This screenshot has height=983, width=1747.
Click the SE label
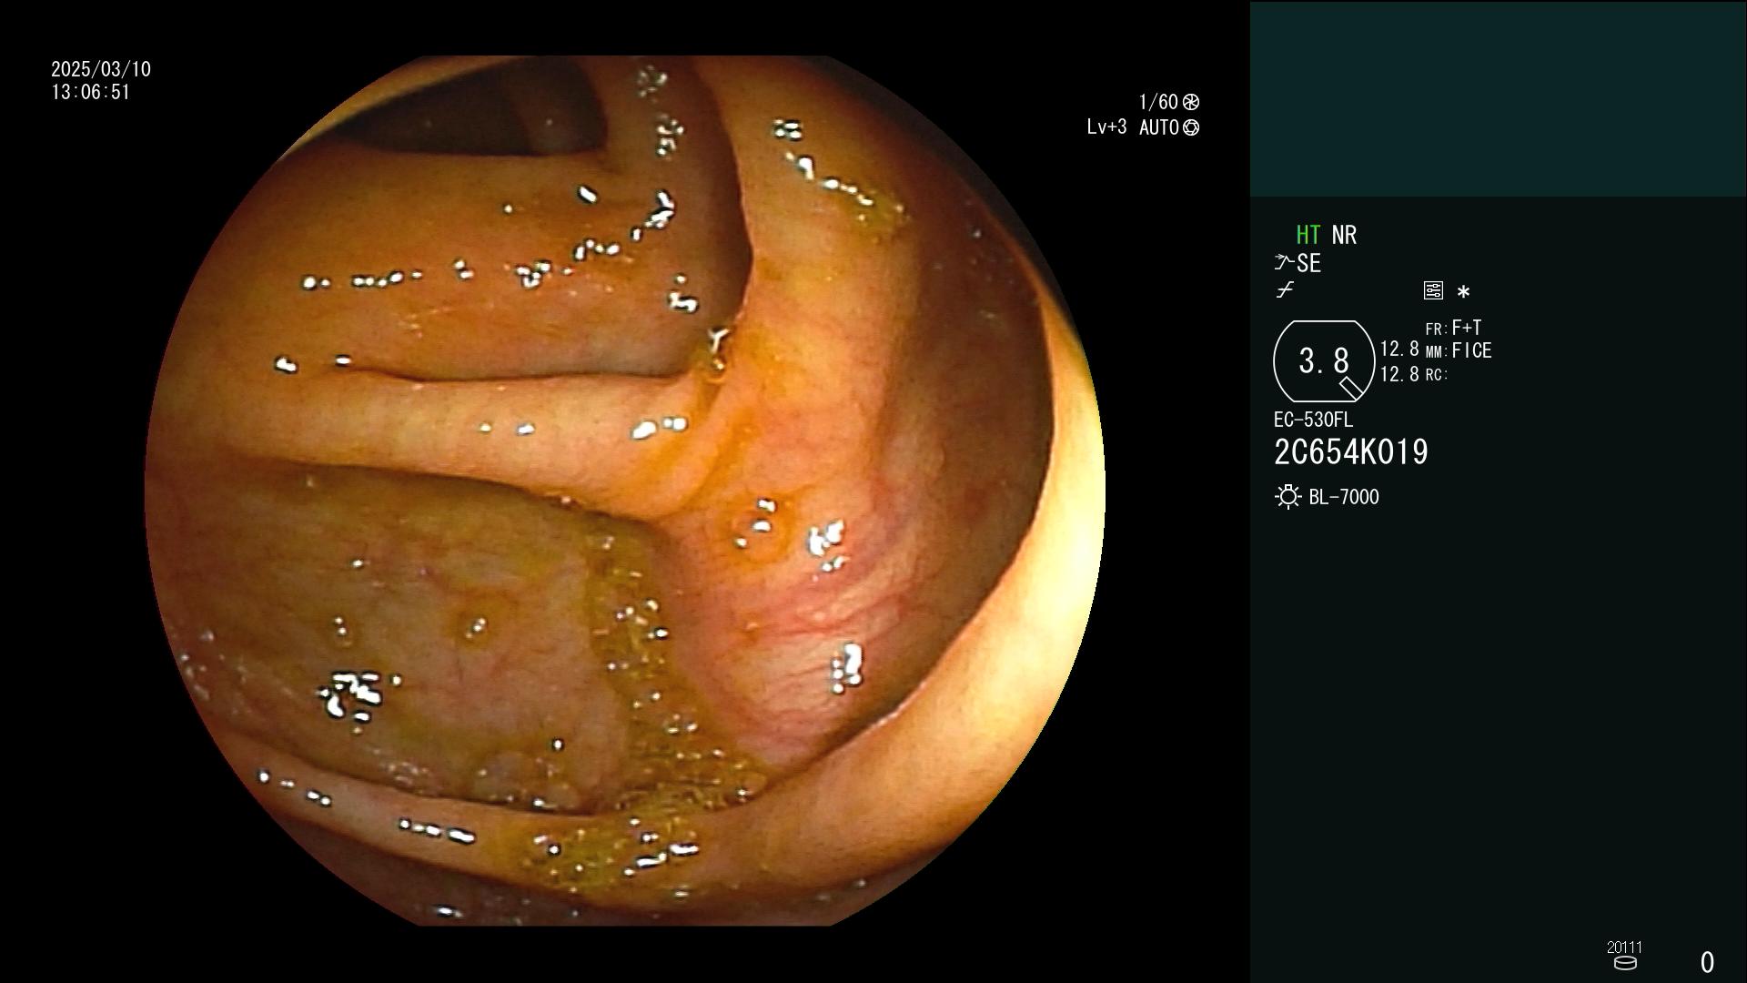click(1308, 263)
